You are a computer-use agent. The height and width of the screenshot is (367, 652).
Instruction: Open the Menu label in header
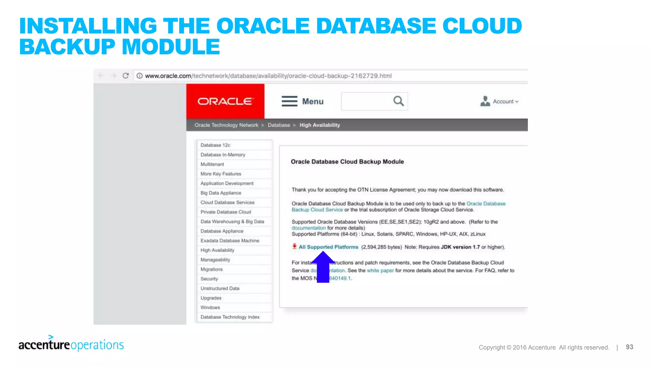point(313,101)
